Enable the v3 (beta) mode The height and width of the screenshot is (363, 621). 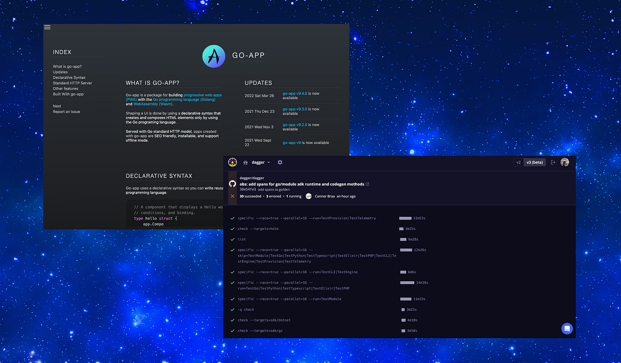534,162
